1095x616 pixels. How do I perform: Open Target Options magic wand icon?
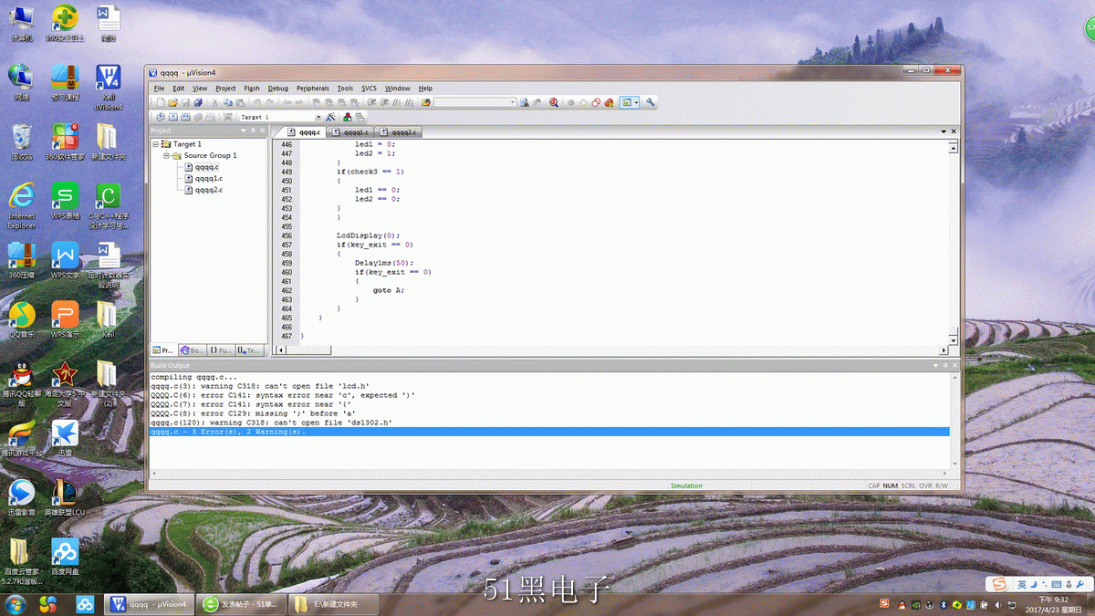pyautogui.click(x=330, y=118)
